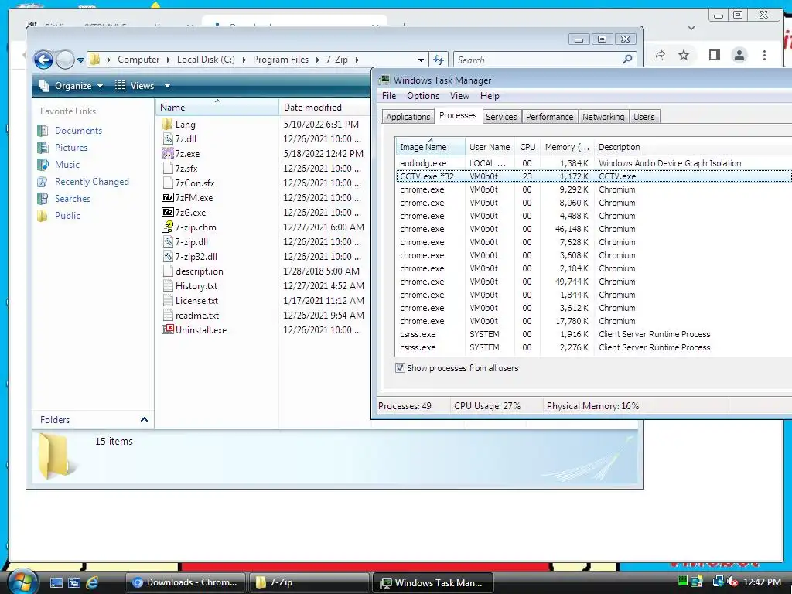Toggle the Chrome side panel icon
The width and height of the screenshot is (792, 594).
click(x=714, y=55)
